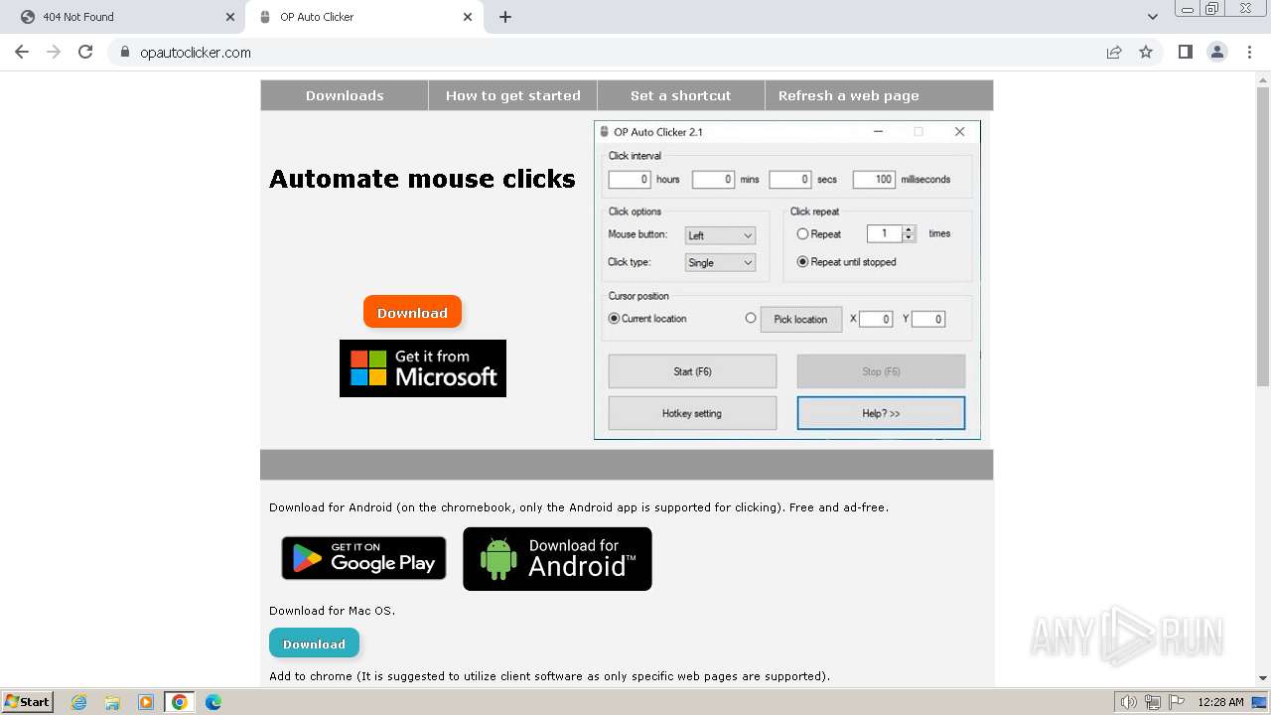Viewport: 1271px width, 715px height.
Task: Reload the page with the refresh icon
Action: (85, 52)
